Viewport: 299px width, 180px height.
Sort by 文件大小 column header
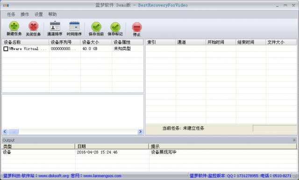(281, 42)
